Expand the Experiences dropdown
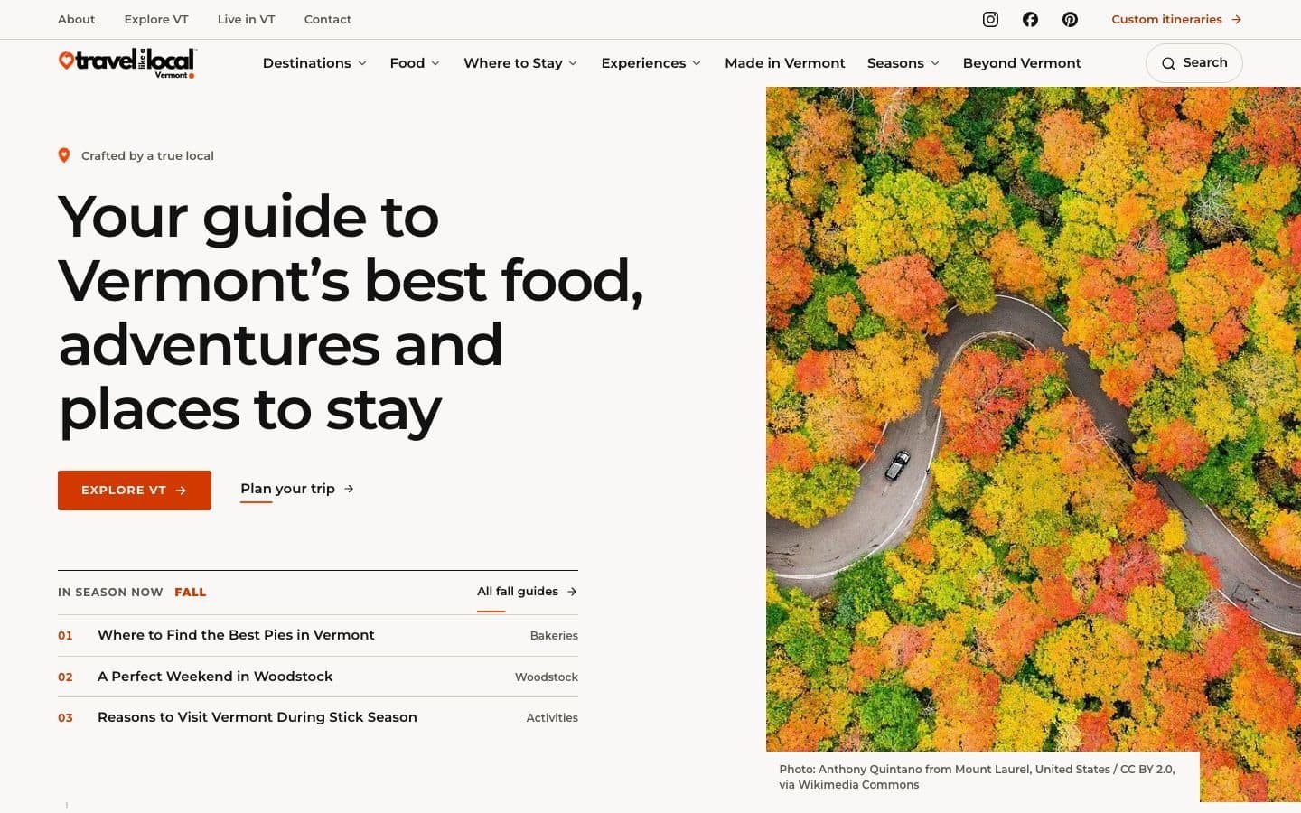The height and width of the screenshot is (813, 1301). 650,63
